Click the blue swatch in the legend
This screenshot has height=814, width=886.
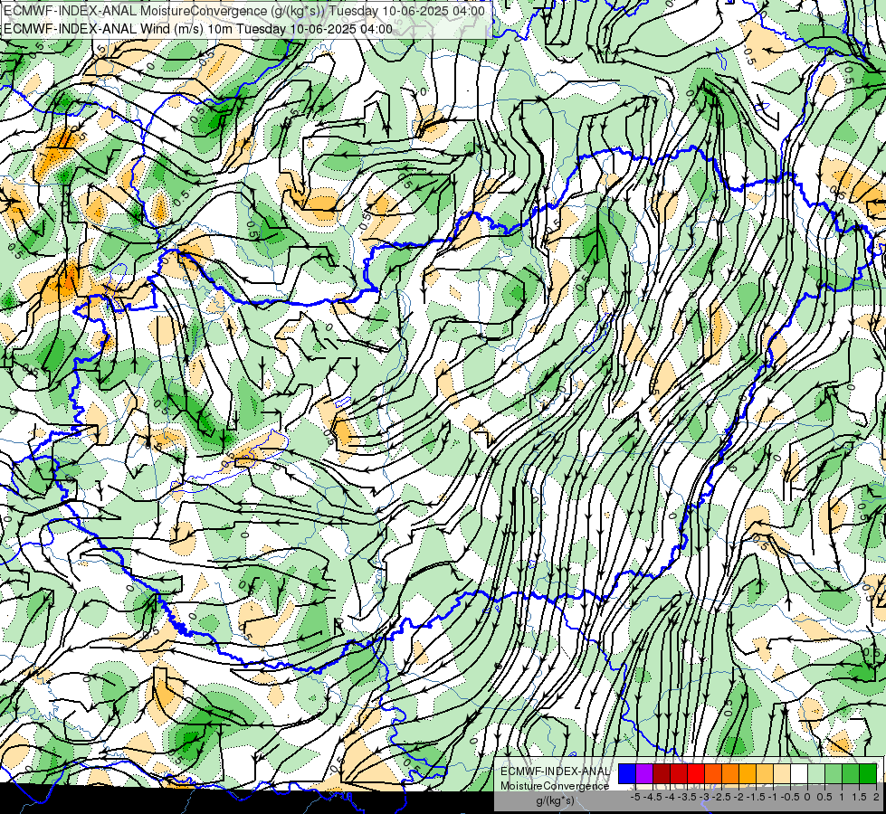pos(627,774)
